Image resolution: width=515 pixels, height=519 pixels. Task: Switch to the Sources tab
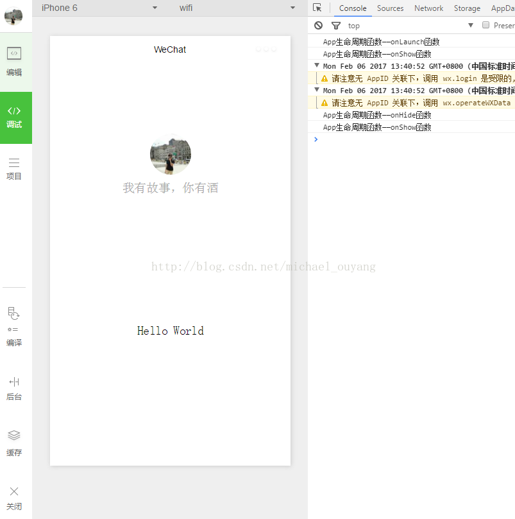click(x=390, y=8)
